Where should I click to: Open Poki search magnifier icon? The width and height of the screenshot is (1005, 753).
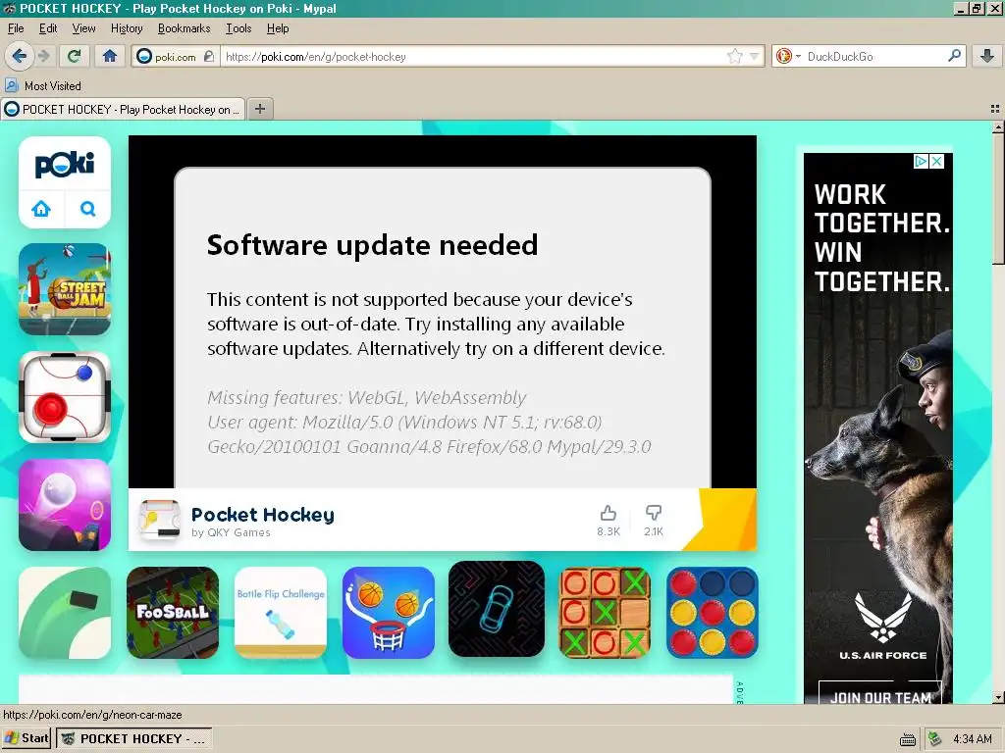pyautogui.click(x=87, y=209)
